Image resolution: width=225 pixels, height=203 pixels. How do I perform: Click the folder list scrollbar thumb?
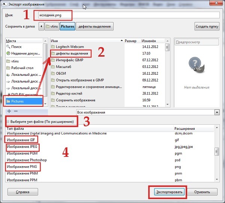[x=167, y=47]
